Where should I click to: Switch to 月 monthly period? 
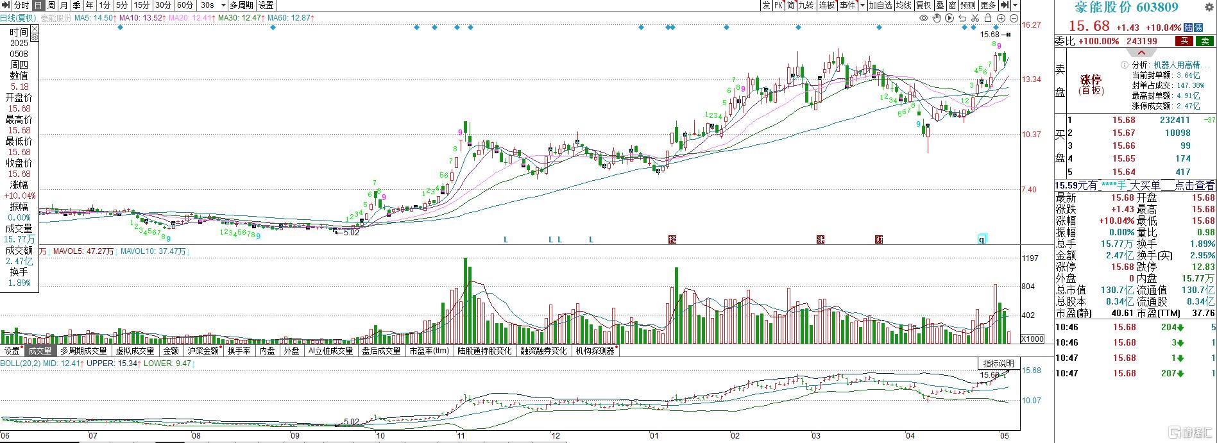pyautogui.click(x=64, y=5)
